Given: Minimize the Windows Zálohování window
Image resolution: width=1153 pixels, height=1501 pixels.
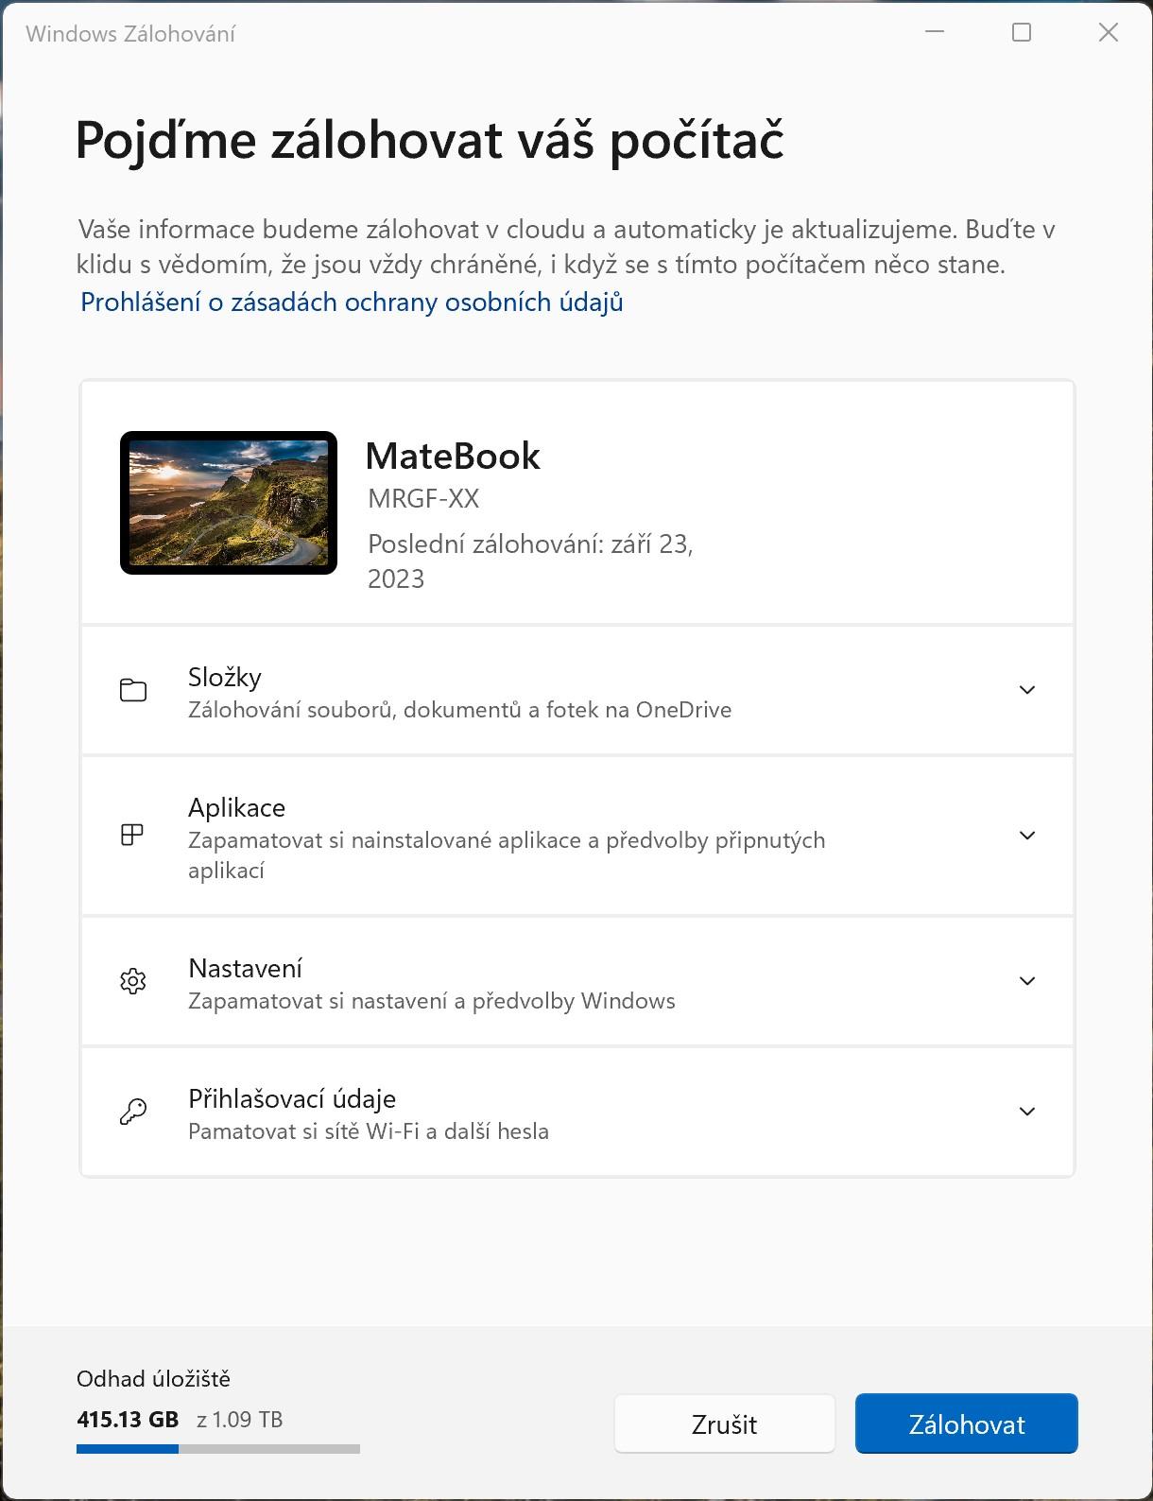Looking at the screenshot, I should [935, 32].
